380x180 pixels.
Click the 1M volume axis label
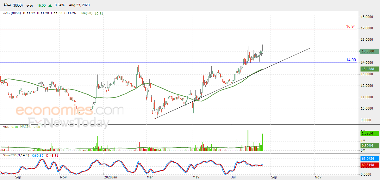coord(363,141)
